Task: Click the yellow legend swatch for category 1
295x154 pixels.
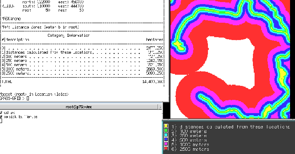Action: click(x=166, y=126)
